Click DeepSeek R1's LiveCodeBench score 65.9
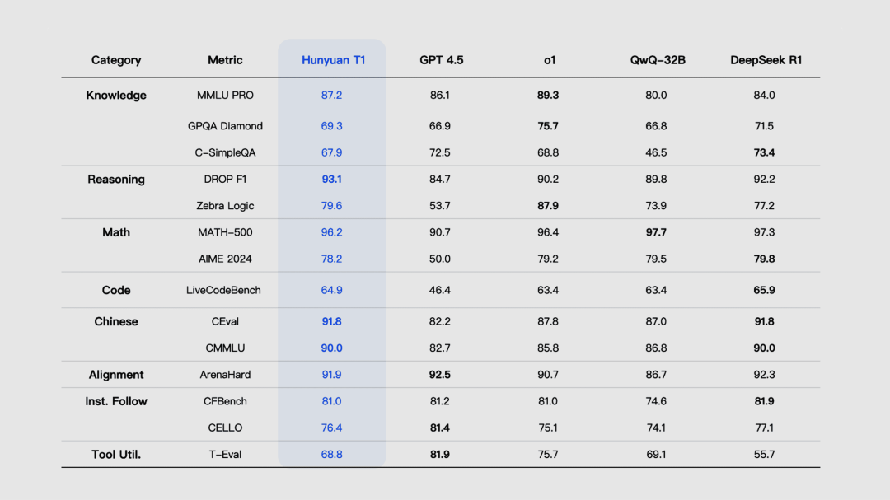890x500 pixels. click(x=764, y=290)
